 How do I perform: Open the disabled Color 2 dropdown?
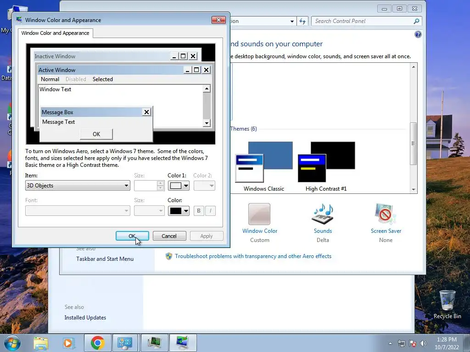pos(204,186)
